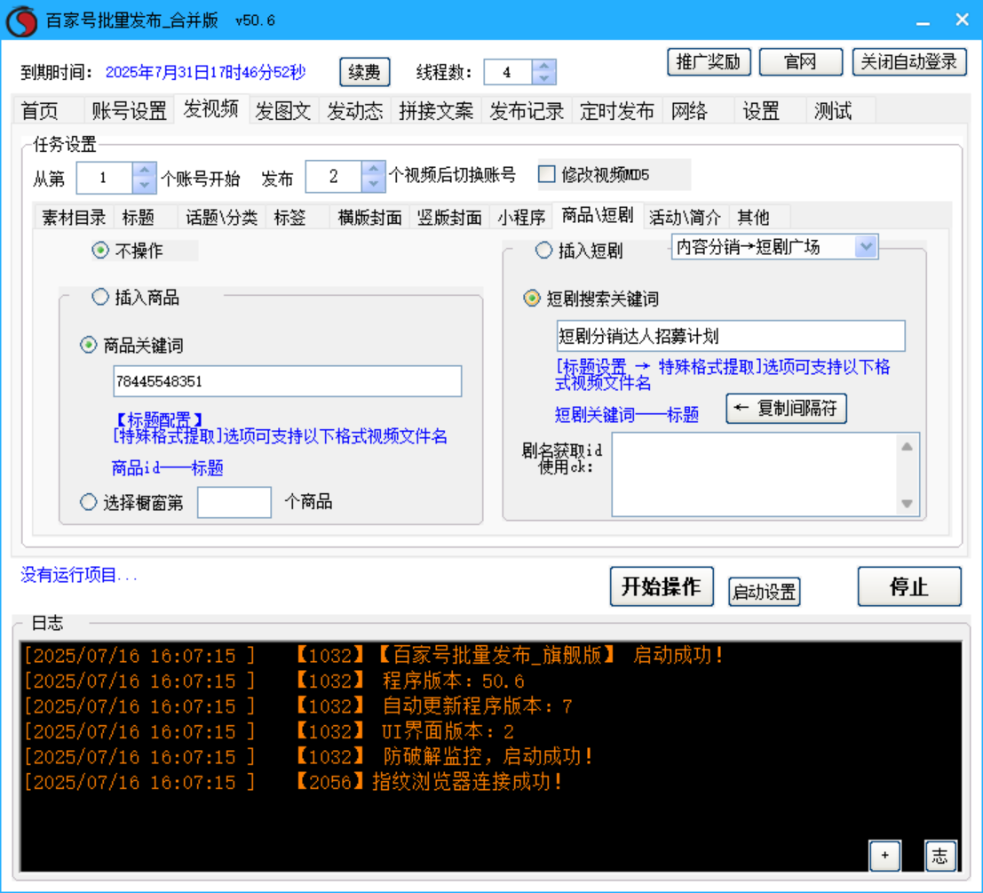Screen dimensions: 983x893
Task: Click the 志 button in log panel
Action: (940, 856)
